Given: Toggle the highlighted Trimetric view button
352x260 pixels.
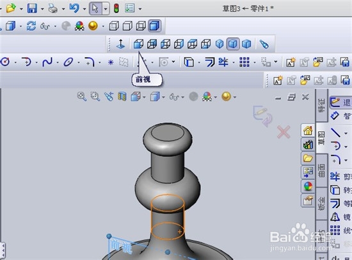Looking at the screenshot, I should 233,44.
